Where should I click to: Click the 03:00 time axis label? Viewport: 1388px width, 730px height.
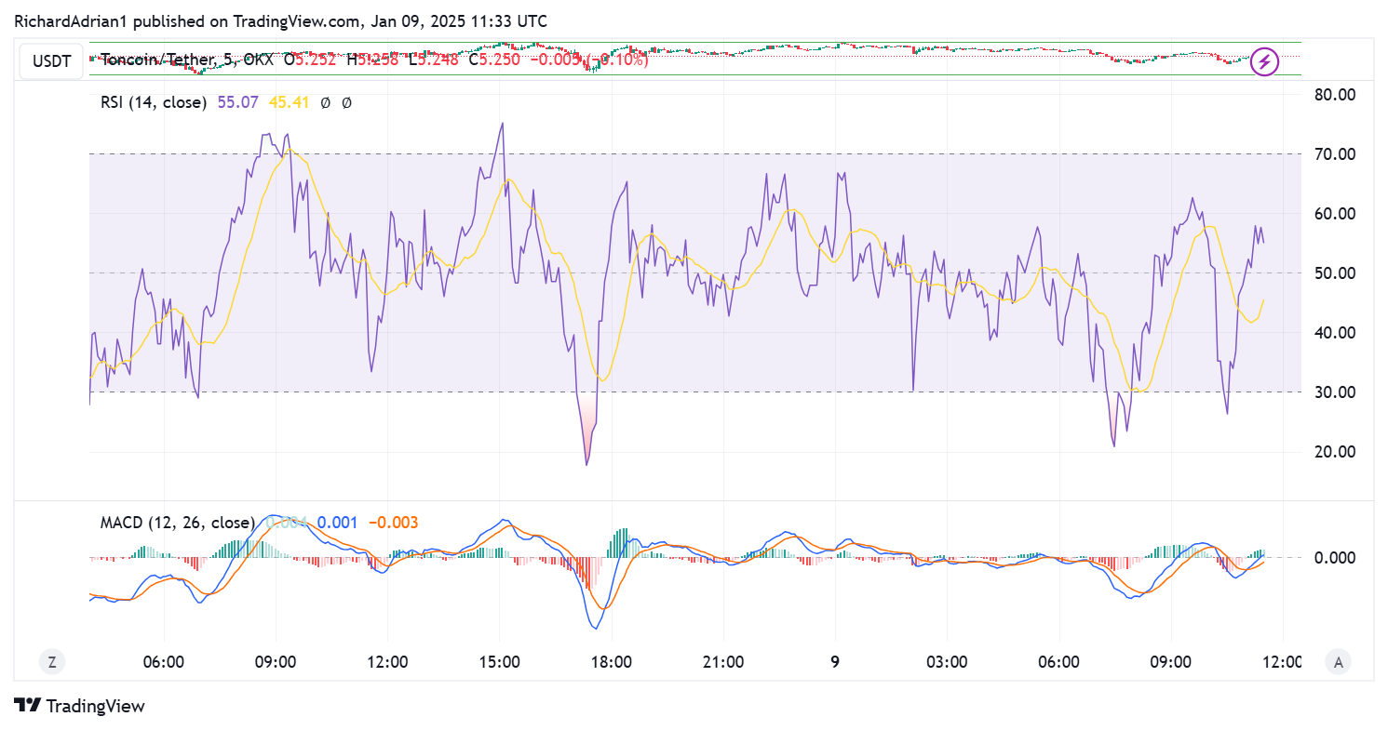947,662
